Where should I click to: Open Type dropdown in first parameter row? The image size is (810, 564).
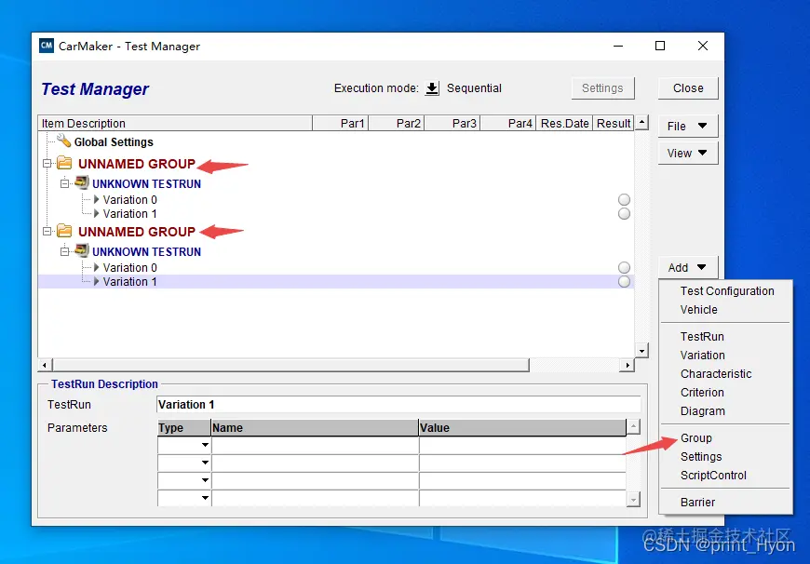pos(205,445)
